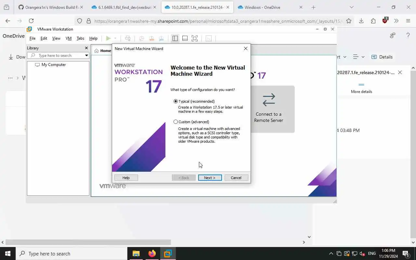
Task: Open the Firefox downloads panel
Action: tap(361, 21)
